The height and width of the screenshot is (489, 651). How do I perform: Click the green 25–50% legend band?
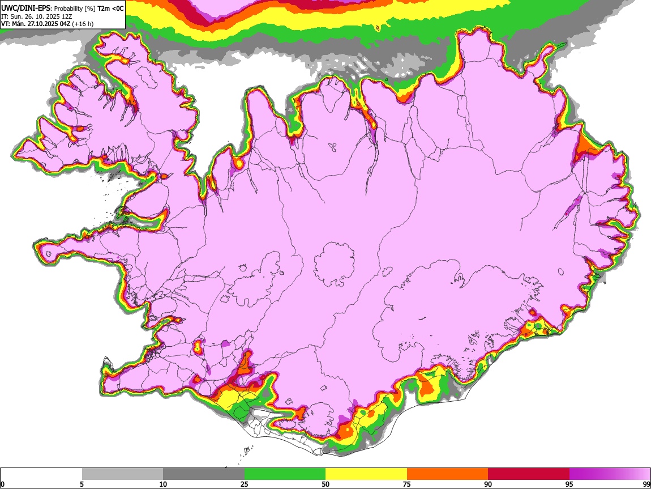[x=285, y=474]
